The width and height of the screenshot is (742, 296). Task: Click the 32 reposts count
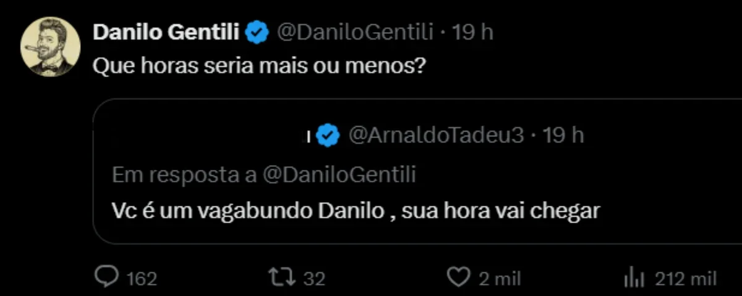pos(315,279)
